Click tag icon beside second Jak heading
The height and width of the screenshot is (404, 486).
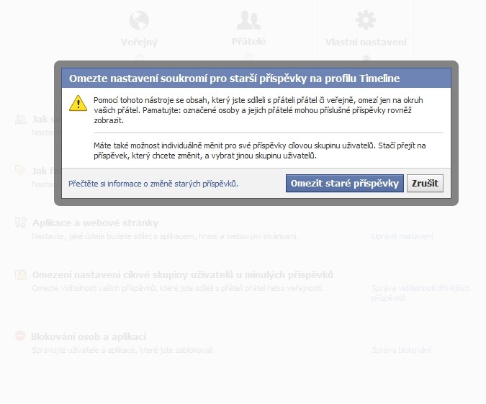click(x=20, y=170)
